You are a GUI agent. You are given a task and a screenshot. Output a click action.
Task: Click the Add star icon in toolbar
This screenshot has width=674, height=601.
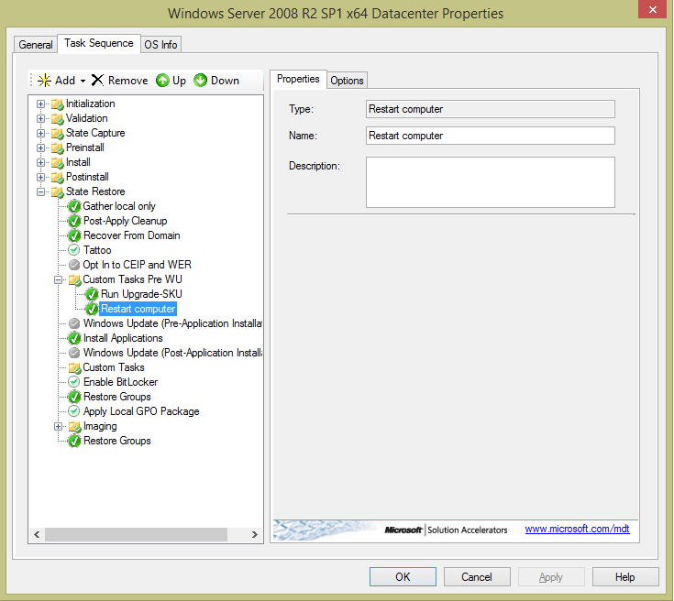point(44,81)
